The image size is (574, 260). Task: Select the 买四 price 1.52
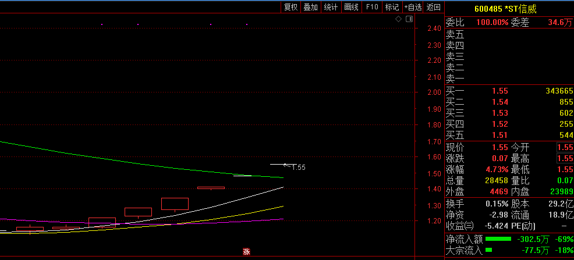(499, 124)
